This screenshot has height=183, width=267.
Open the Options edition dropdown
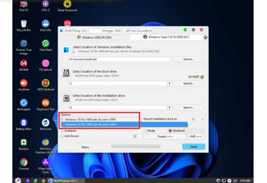[100, 119]
